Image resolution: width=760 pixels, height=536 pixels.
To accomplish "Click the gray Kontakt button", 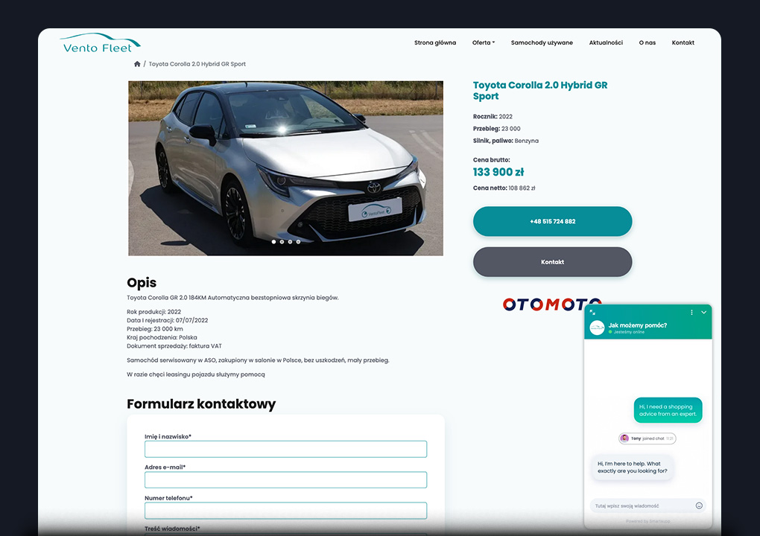I will pos(553,262).
